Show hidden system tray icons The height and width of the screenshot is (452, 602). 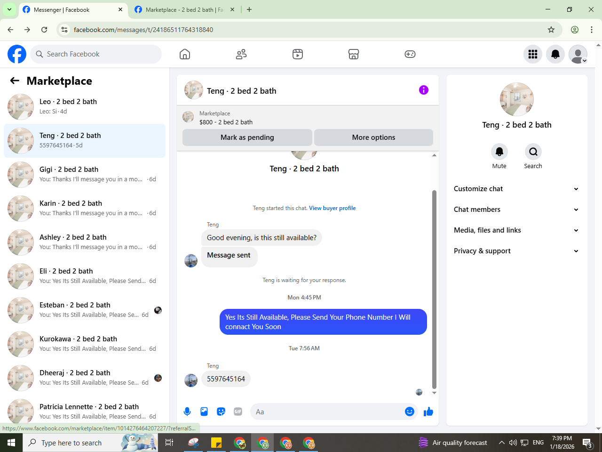pyautogui.click(x=501, y=443)
